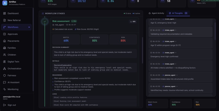Viewport: 219px width, 111px height.
Task: Click the AI Thoughts list scrollbar
Action: click(x=215, y=32)
